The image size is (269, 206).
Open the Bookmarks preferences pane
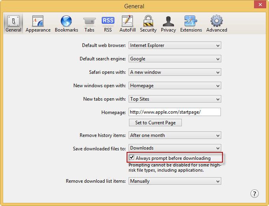66,24
